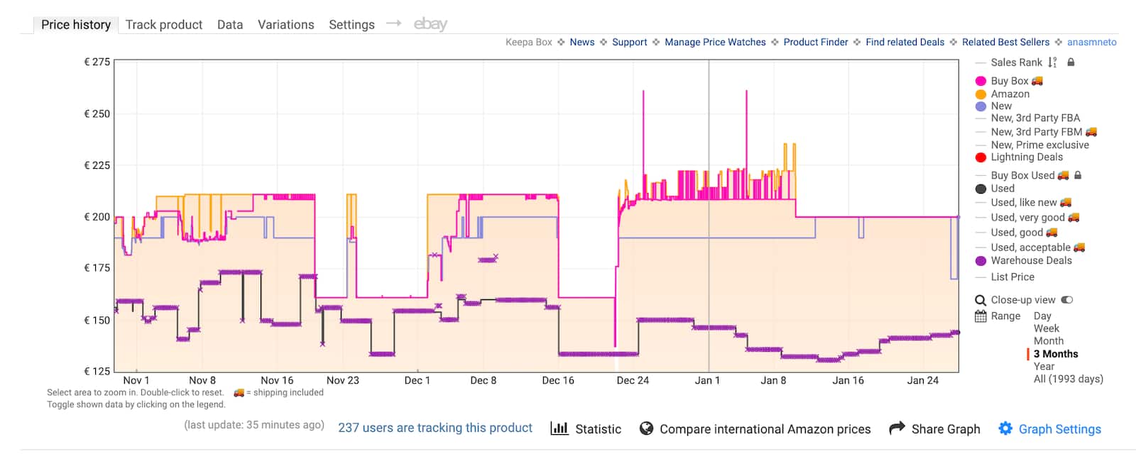
Task: Hide the Warehouse Deals data series
Action: coord(1031,260)
